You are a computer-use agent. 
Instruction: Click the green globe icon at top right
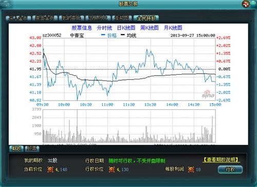click(253, 3)
